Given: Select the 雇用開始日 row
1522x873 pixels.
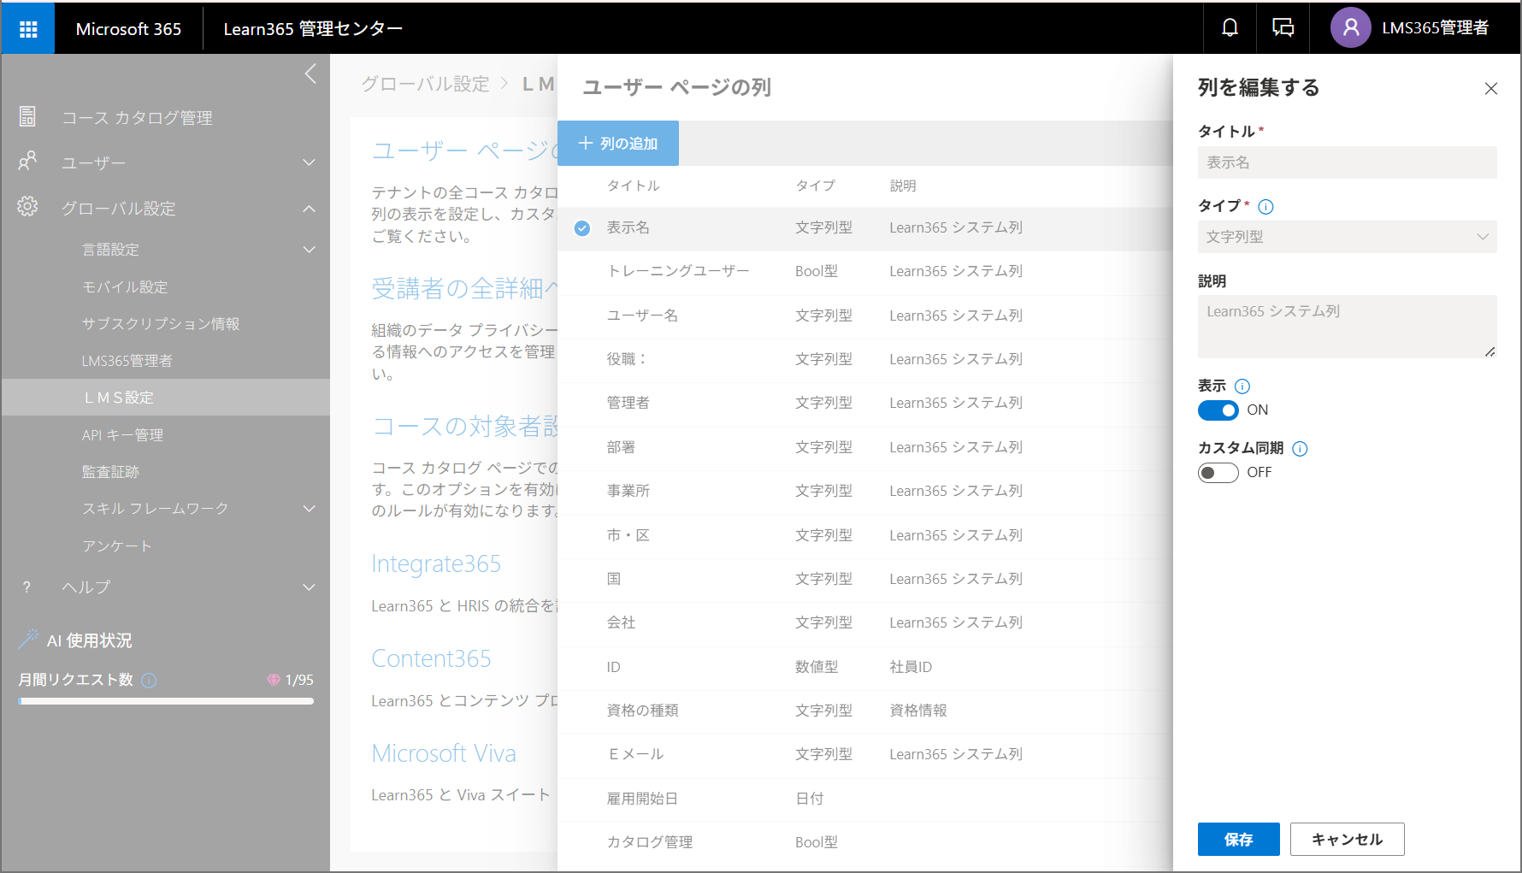Looking at the screenshot, I should 864,799.
